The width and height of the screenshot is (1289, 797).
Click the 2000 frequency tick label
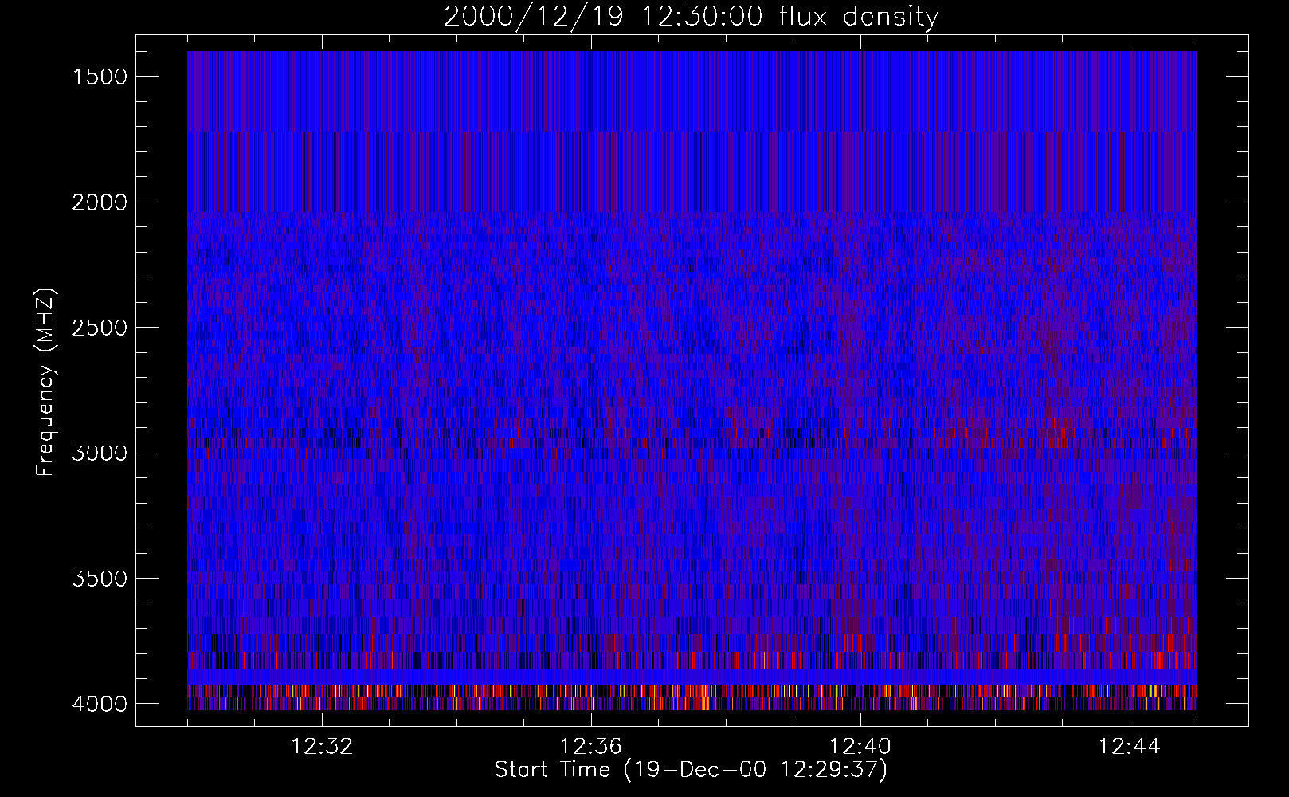[x=100, y=202]
